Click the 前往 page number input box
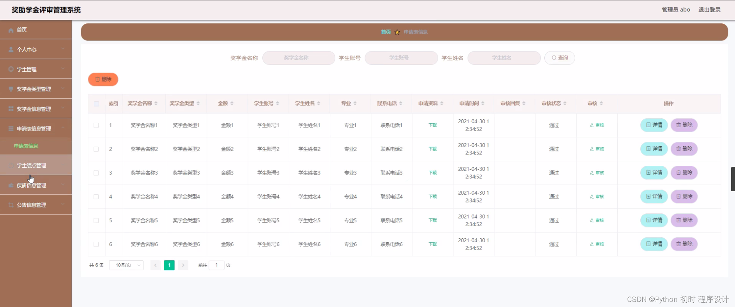This screenshot has width=735, height=307. (216, 265)
